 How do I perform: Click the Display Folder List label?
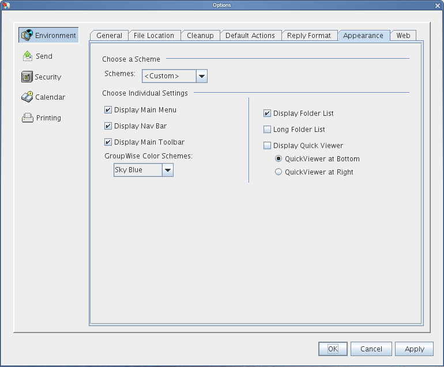coord(303,113)
